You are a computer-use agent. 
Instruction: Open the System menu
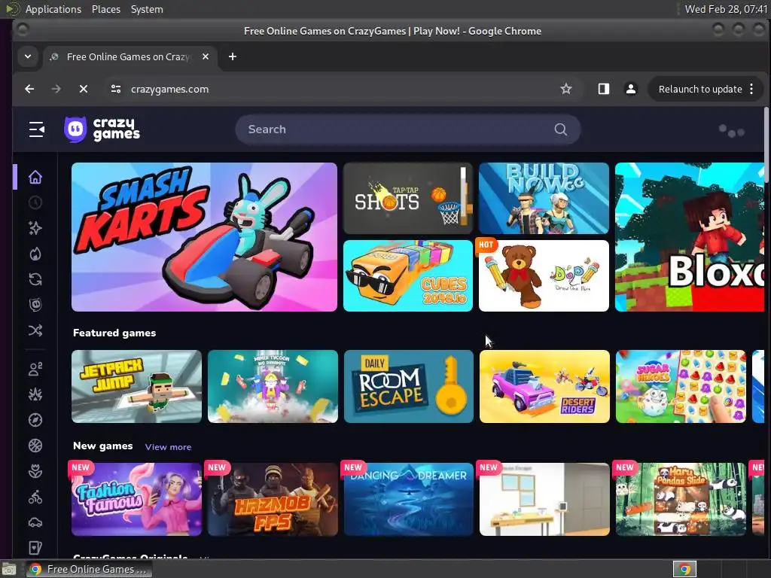(147, 9)
